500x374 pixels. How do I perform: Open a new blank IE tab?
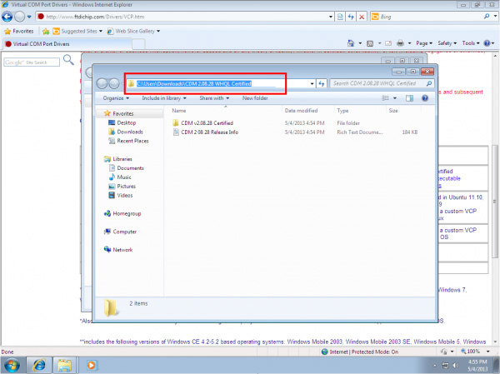[138, 44]
